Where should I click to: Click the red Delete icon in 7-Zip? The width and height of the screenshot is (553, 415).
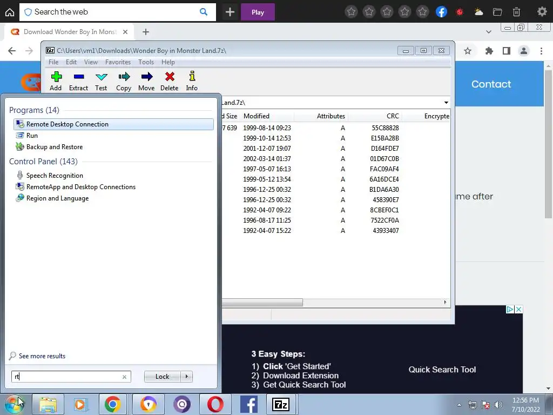tap(169, 82)
